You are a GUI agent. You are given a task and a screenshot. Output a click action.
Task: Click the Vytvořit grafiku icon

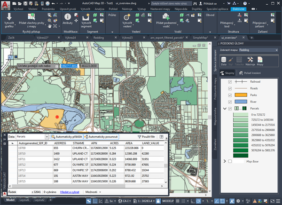click(x=9, y=18)
